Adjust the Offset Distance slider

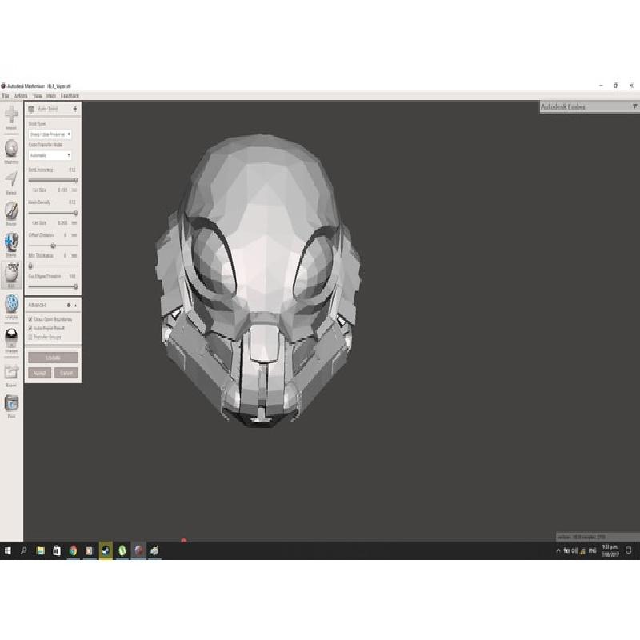coord(53,246)
